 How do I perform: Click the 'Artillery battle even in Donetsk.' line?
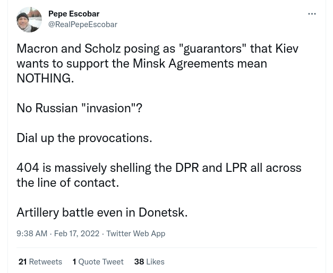click(x=102, y=212)
